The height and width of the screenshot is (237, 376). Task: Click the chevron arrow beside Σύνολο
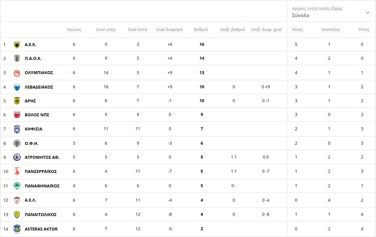(x=367, y=12)
